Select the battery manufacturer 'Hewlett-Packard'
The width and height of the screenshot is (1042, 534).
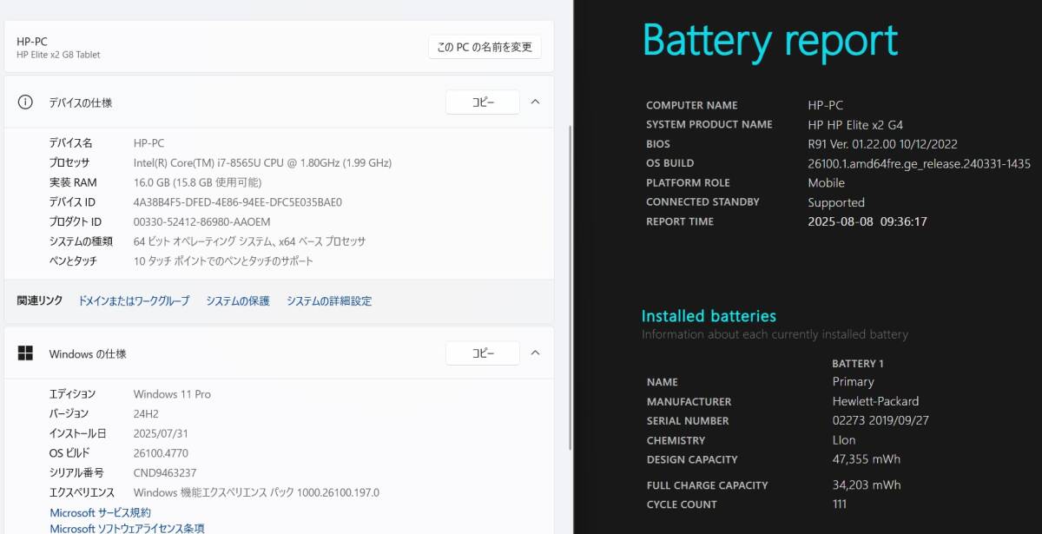coord(875,401)
